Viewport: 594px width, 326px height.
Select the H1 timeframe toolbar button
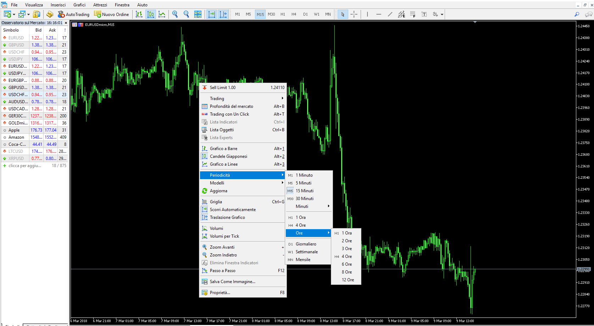(283, 14)
